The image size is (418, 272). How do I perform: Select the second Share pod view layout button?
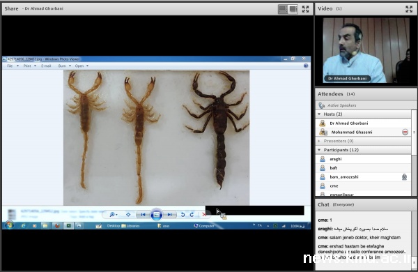point(293,9)
